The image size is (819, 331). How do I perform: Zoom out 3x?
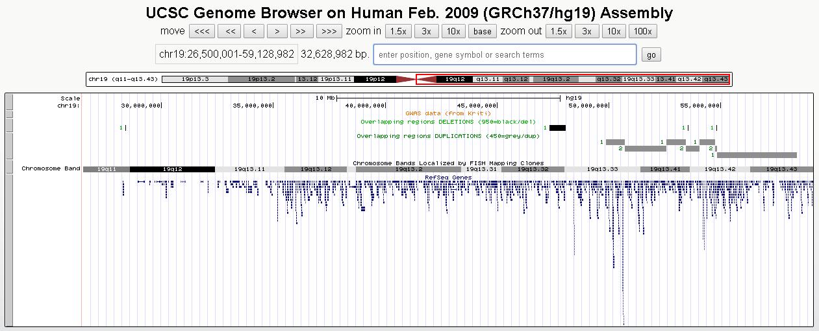(x=586, y=31)
